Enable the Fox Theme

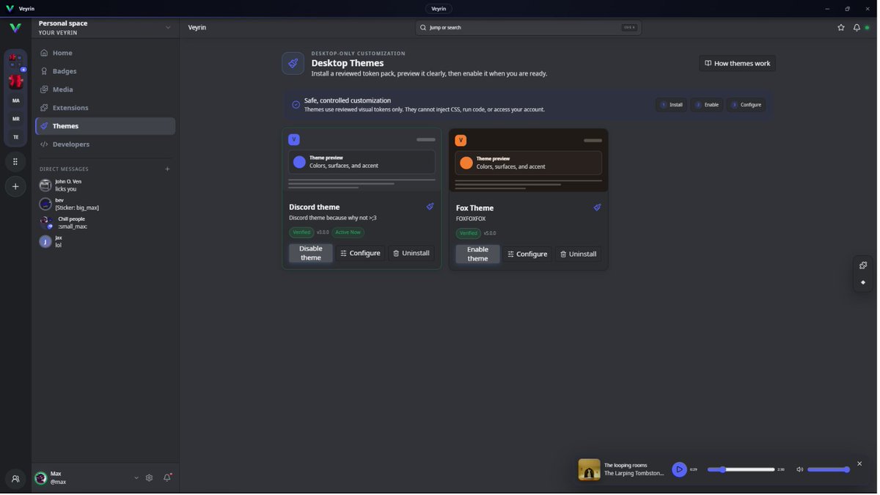478,254
